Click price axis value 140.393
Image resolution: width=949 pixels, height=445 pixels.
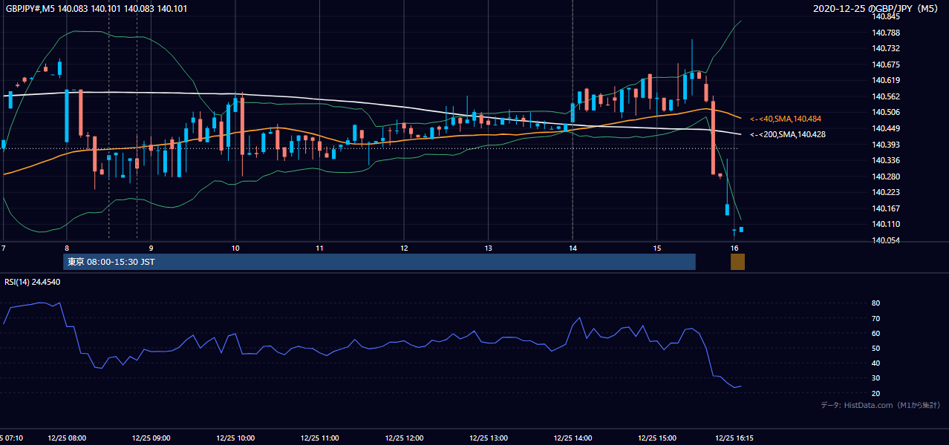[885, 145]
